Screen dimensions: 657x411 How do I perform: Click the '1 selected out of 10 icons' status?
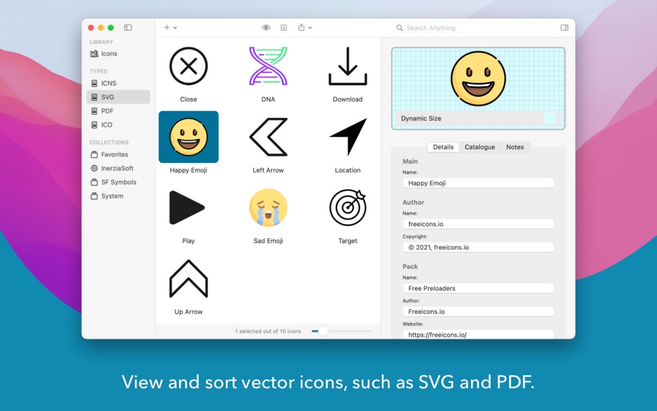(268, 331)
